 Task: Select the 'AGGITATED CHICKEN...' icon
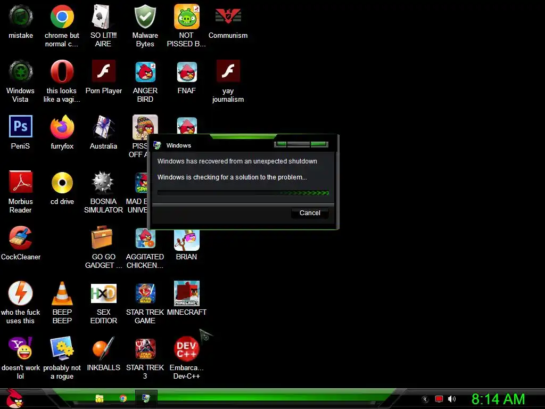pos(145,238)
